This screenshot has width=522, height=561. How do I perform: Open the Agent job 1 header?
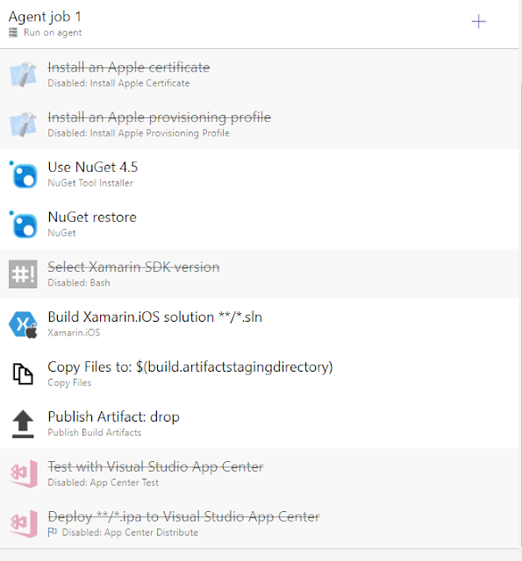259,24
